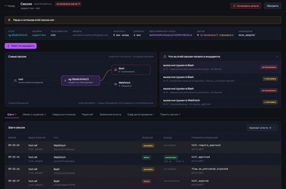Switch to the Обмен с моделью tab

pyautogui.click(x=34, y=114)
